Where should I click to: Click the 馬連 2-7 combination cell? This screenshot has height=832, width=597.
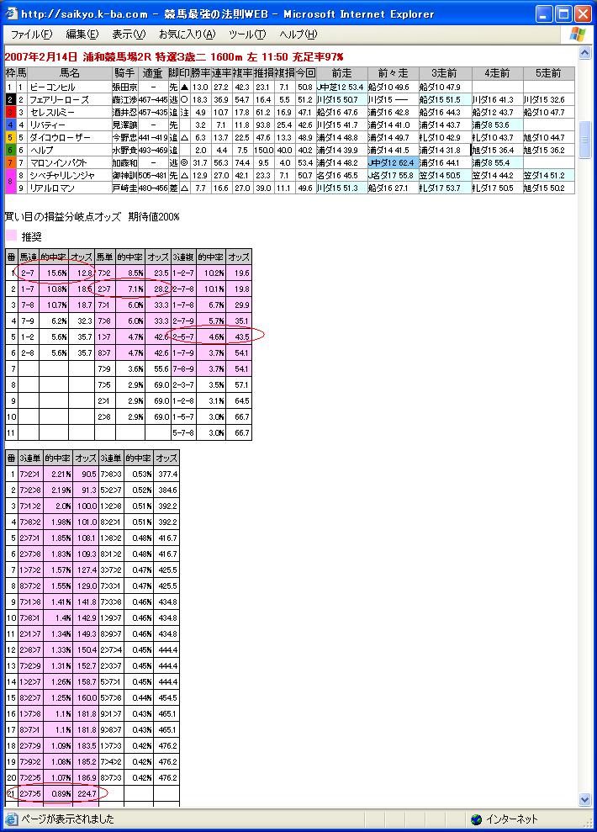click(28, 273)
